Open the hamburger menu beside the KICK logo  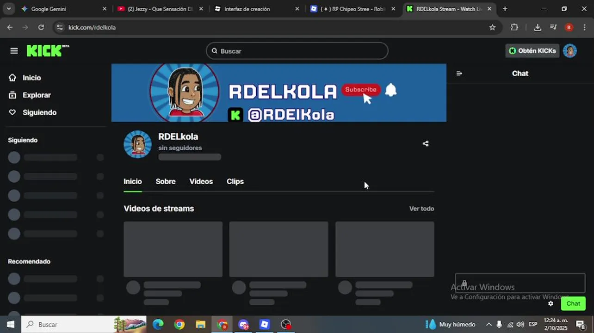[x=14, y=51]
